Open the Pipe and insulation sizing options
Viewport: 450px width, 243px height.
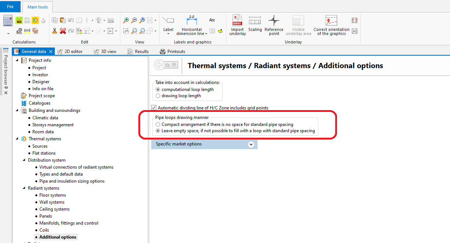(x=71, y=181)
